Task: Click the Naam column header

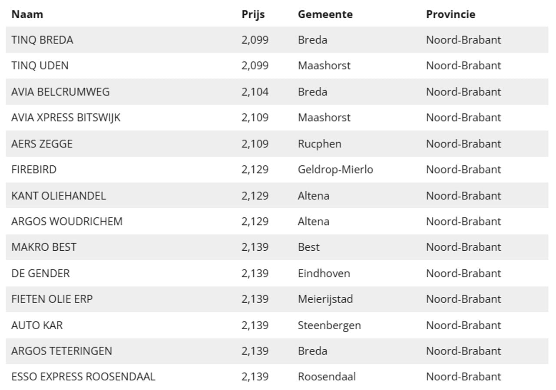Action: [x=27, y=14]
